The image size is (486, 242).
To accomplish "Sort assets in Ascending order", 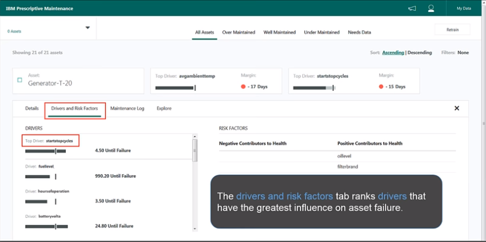I will [x=393, y=53].
